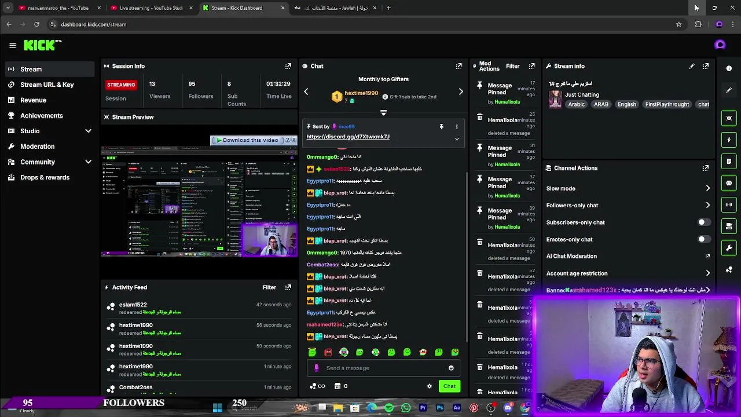Click the wrench icon in the right sidebar

click(x=729, y=248)
